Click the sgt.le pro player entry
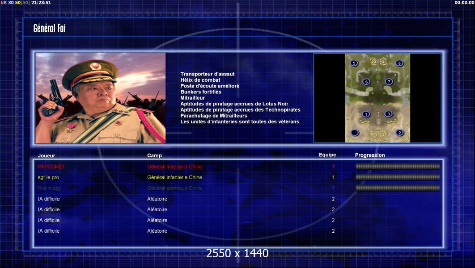This screenshot has width=475, height=268. coord(49,177)
